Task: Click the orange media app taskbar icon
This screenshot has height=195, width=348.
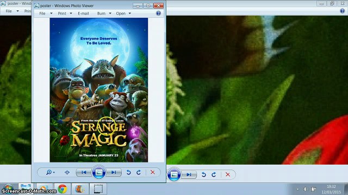Action: pos(80,189)
